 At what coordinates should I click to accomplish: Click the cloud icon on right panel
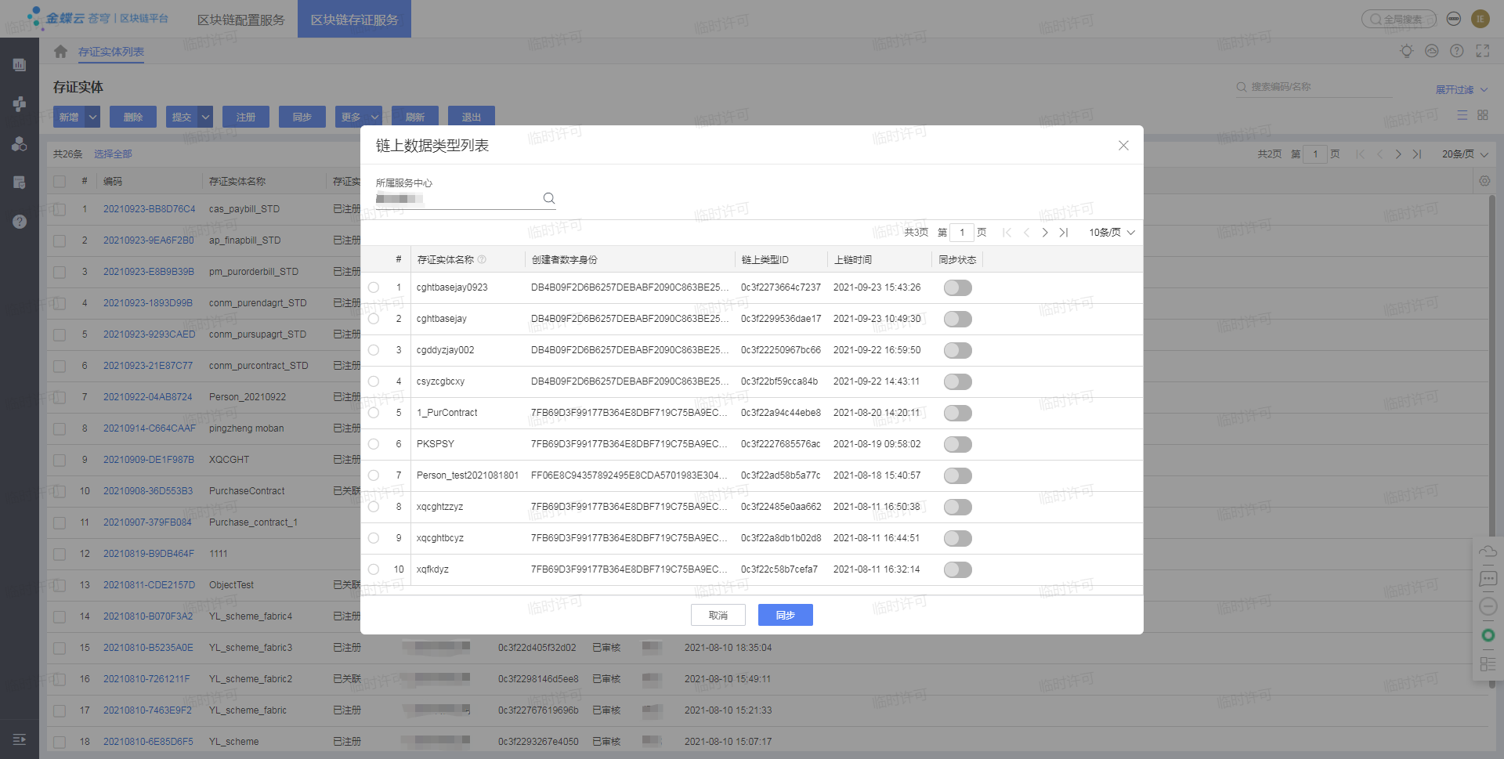(1488, 551)
